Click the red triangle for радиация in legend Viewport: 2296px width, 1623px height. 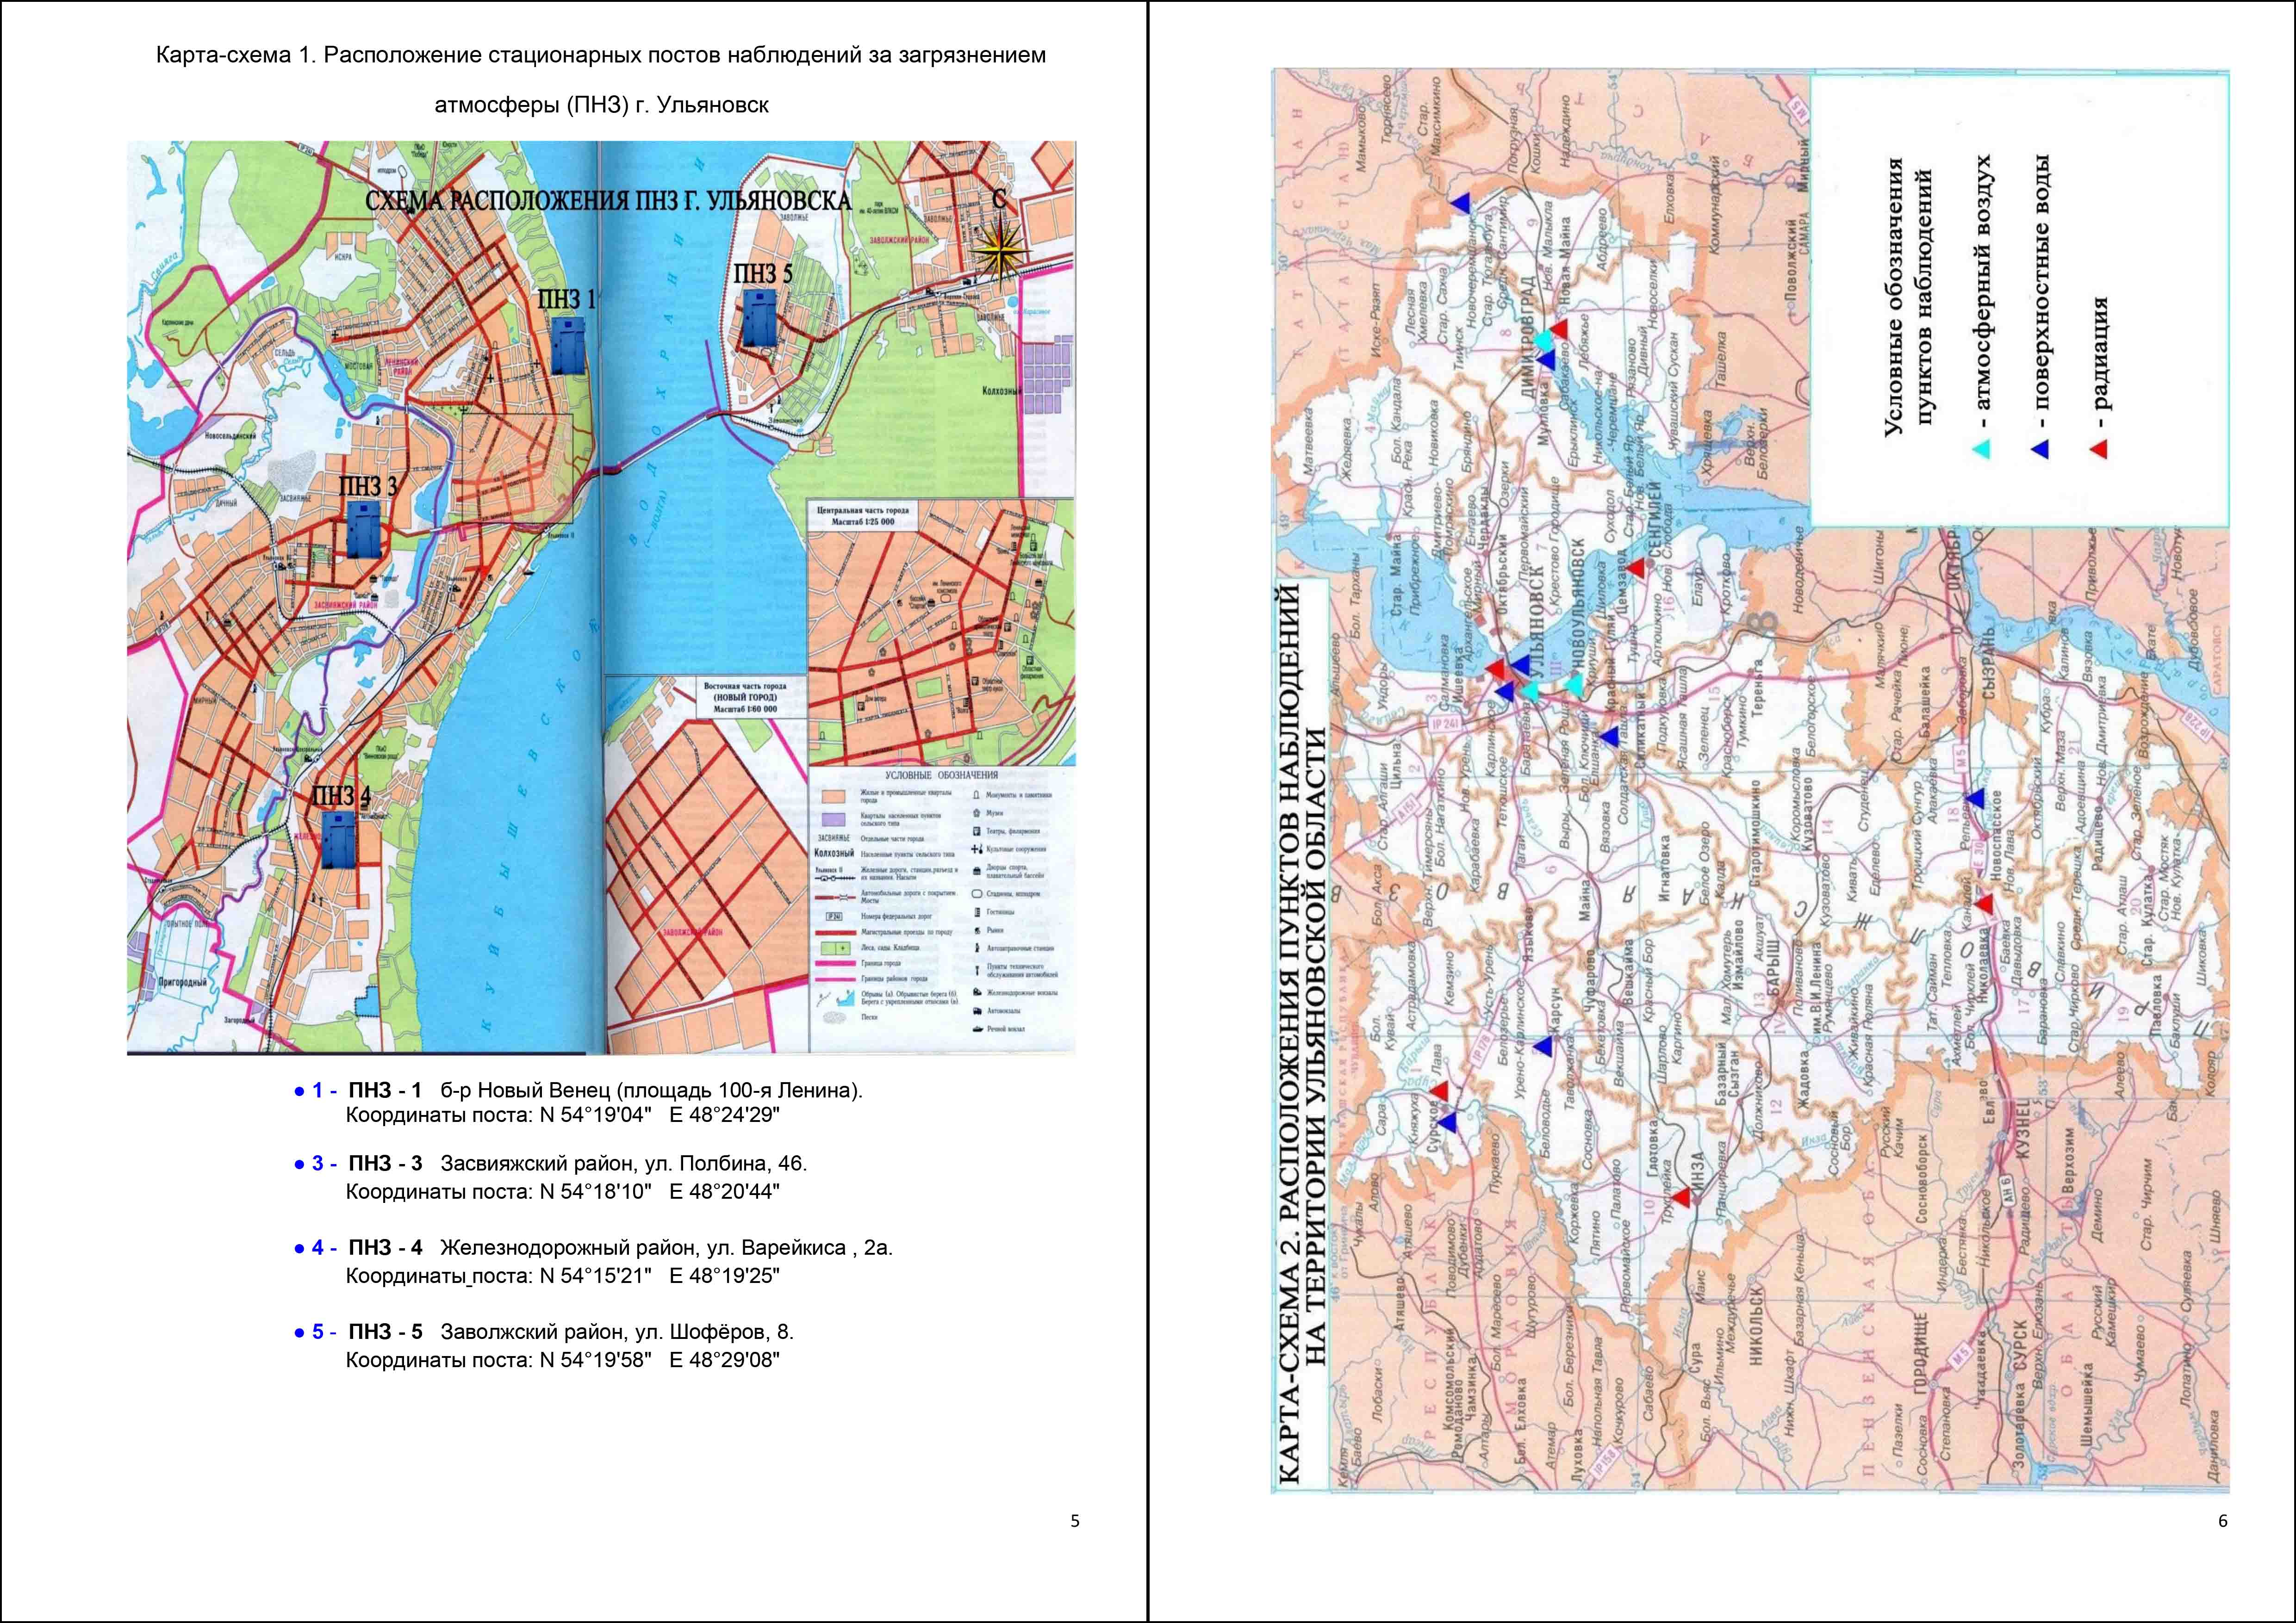coord(2098,450)
